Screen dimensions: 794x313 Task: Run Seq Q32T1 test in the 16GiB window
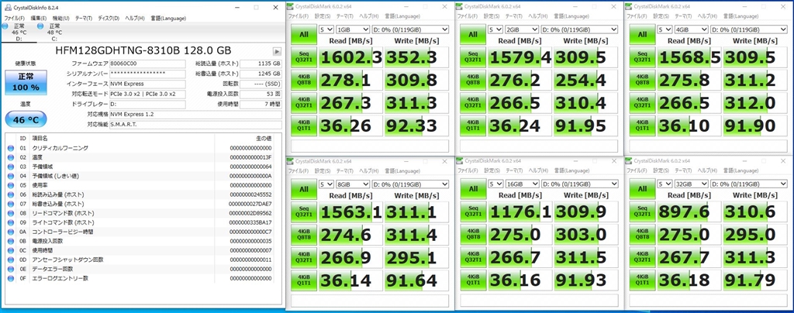[x=472, y=212]
